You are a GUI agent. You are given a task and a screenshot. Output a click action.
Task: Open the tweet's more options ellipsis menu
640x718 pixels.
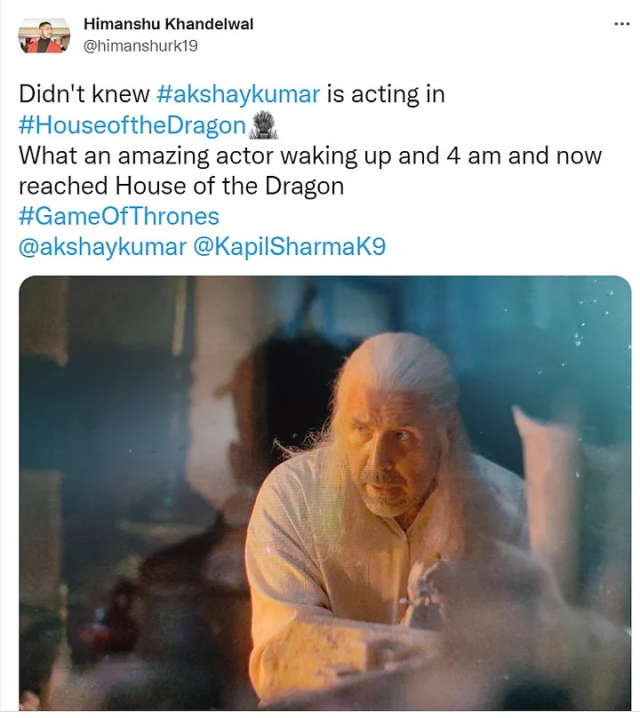click(x=621, y=23)
